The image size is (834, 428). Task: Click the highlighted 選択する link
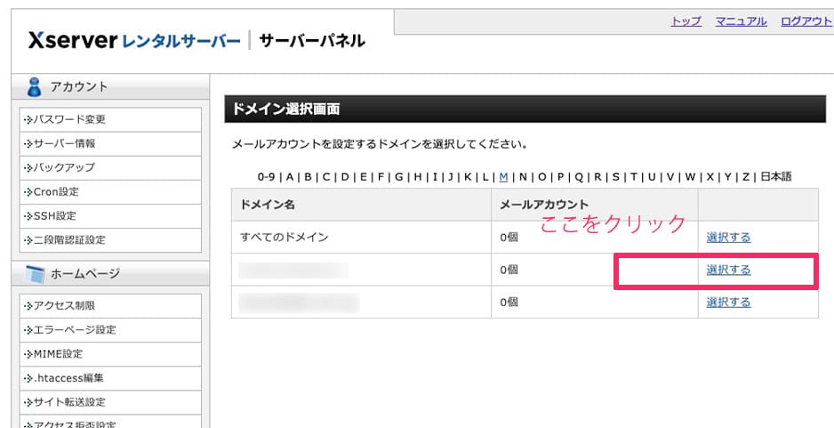(728, 270)
